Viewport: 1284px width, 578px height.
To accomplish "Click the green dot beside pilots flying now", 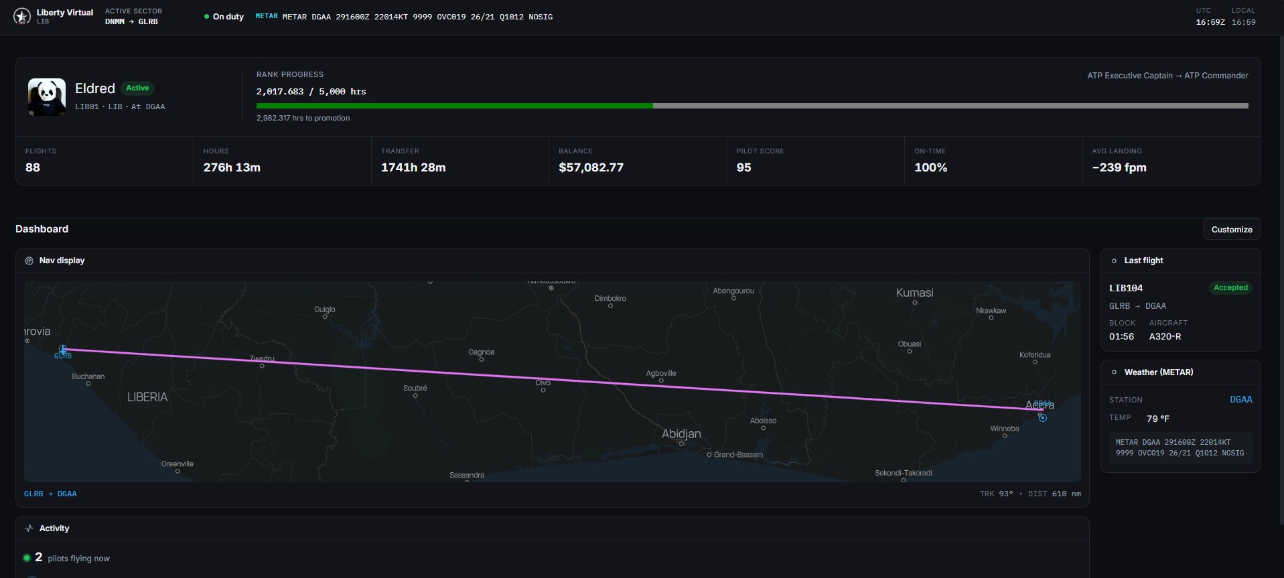I will [x=27, y=558].
